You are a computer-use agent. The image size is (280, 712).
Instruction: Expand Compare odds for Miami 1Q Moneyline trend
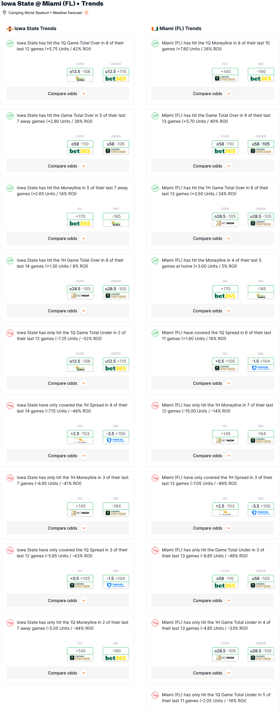tap(213, 94)
